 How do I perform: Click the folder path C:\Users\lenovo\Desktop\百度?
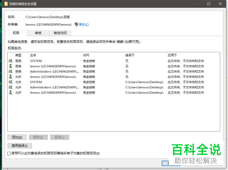47,17
